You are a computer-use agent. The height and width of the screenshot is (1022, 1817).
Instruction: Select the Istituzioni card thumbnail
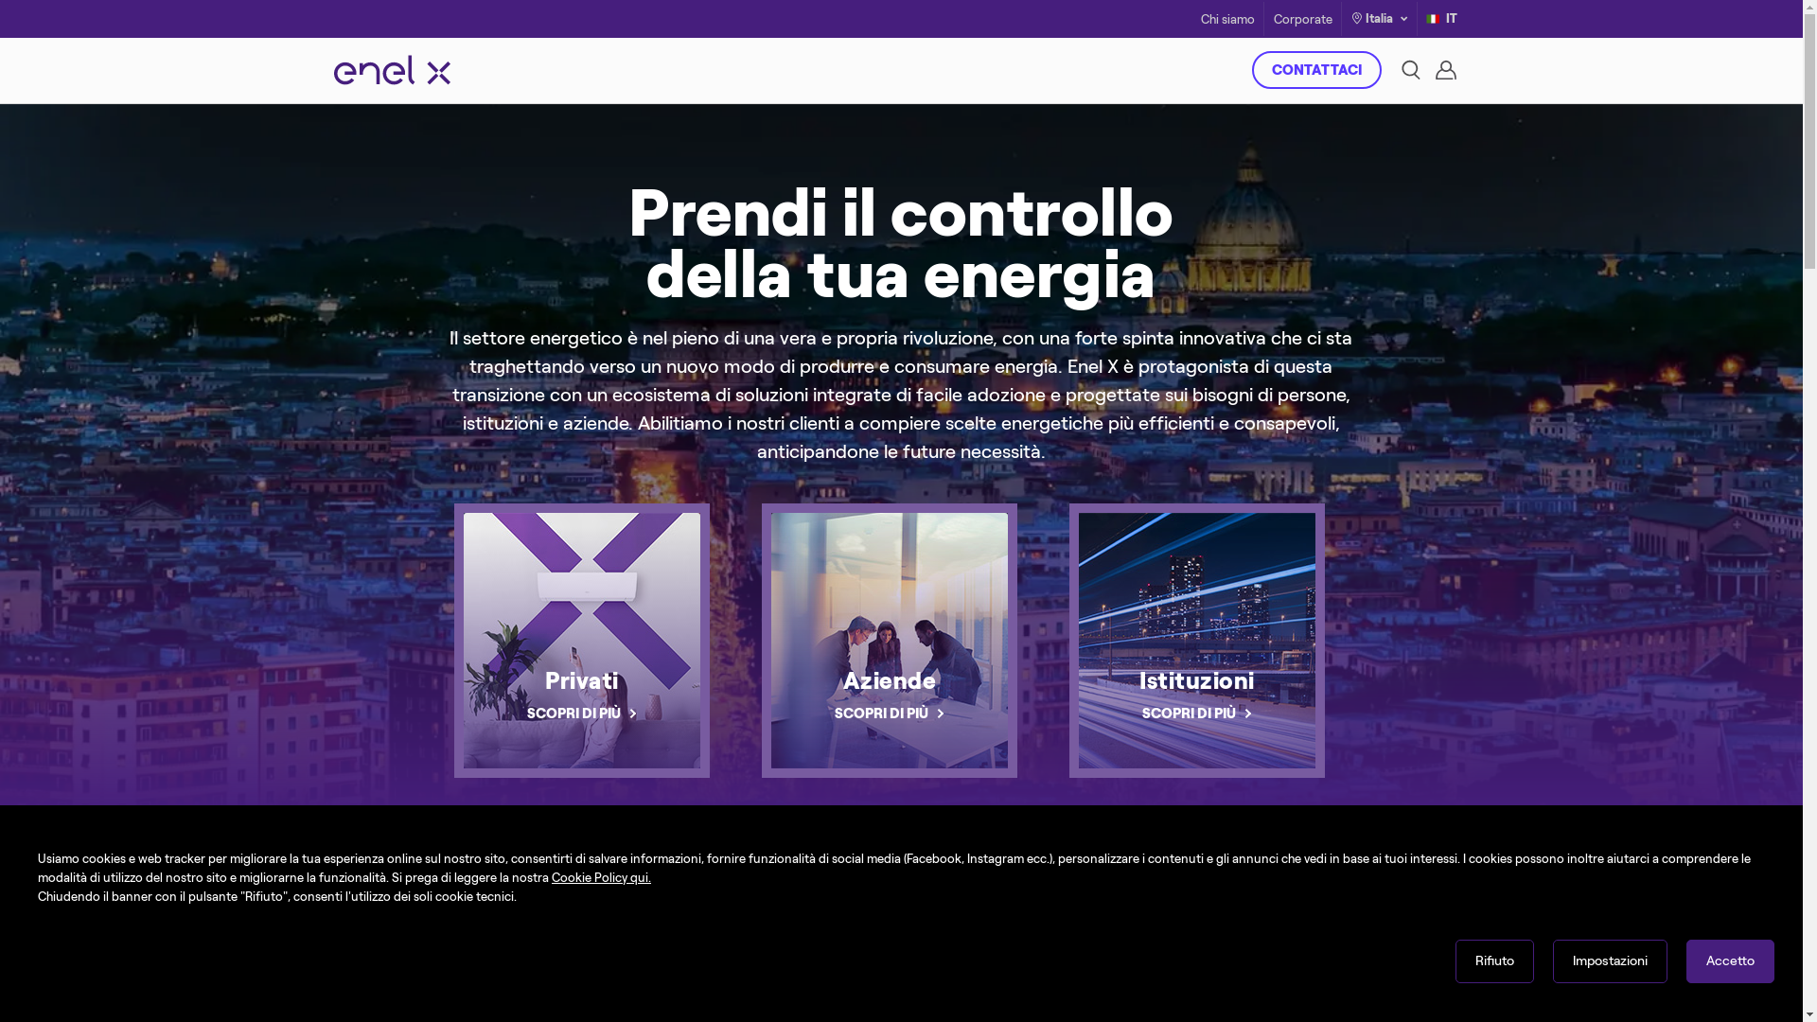[x=1197, y=641]
